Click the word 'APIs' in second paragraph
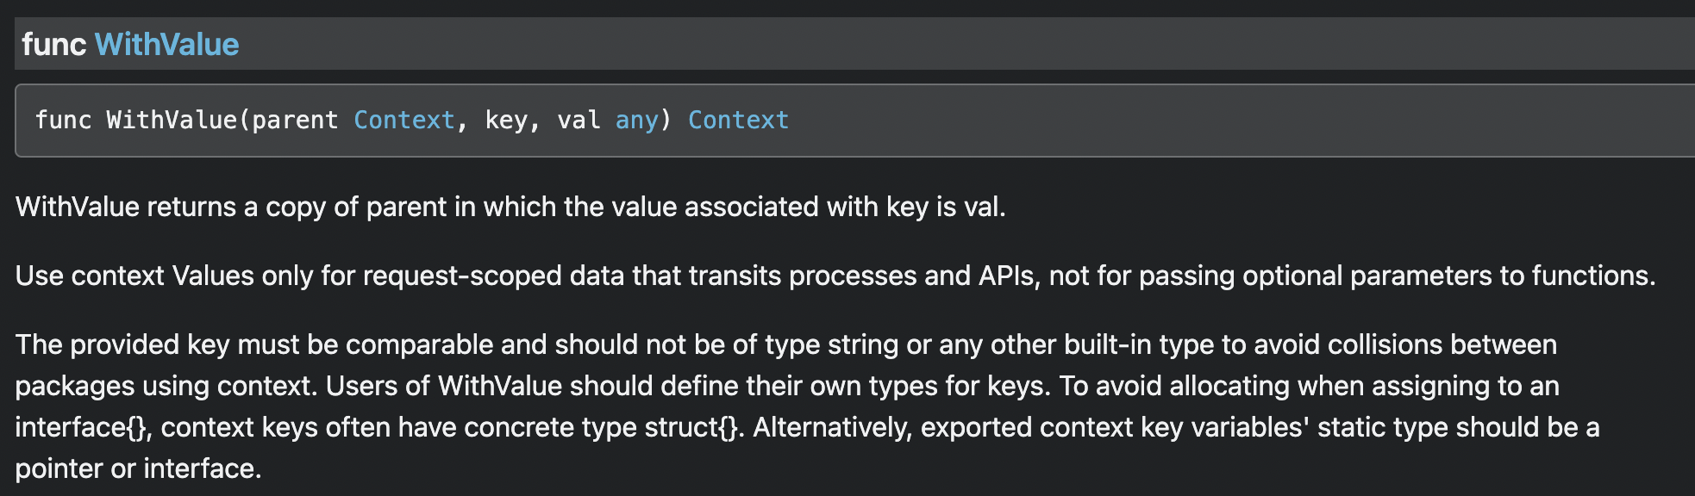The width and height of the screenshot is (1695, 496). pos(1006,276)
